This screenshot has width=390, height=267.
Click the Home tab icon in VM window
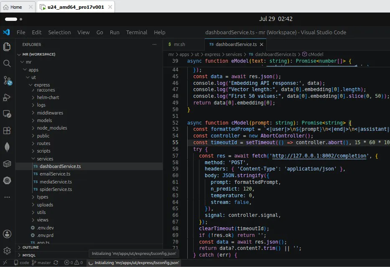click(6, 7)
